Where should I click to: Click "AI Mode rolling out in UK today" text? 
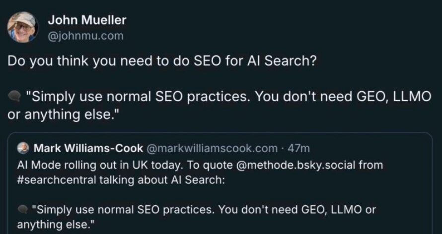[x=94, y=165]
